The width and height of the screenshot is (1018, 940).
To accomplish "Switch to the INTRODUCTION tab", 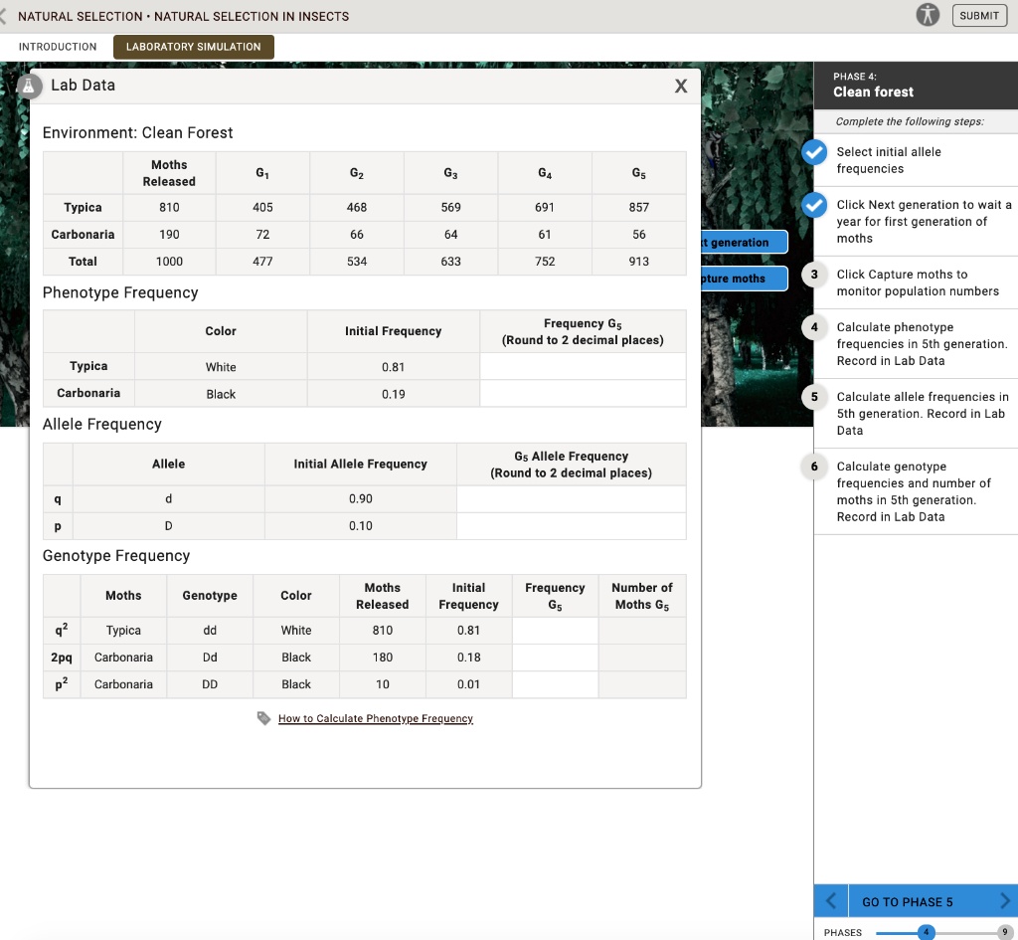I will click(58, 46).
